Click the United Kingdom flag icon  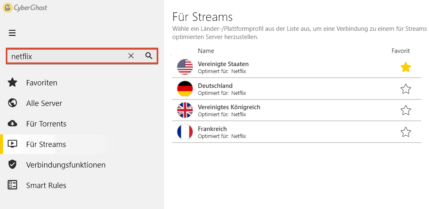(185, 110)
